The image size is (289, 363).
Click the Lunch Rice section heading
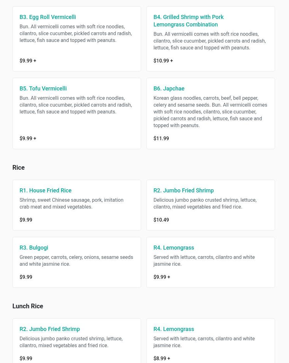point(28,306)
